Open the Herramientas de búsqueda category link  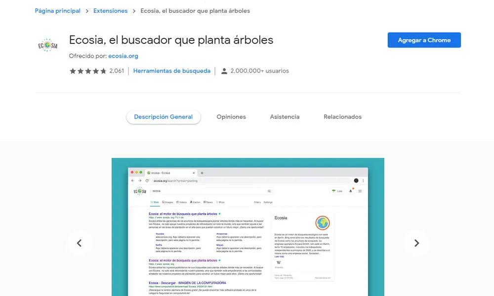point(172,71)
